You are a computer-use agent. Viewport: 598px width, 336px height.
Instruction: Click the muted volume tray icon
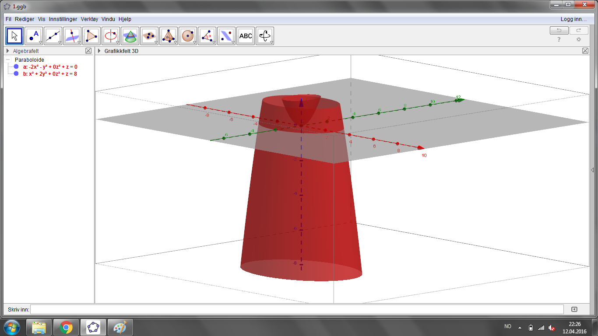pyautogui.click(x=552, y=327)
